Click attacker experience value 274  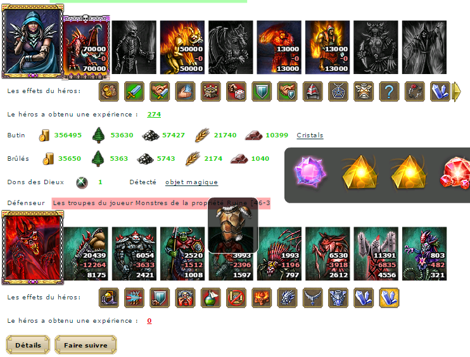pyautogui.click(x=154, y=115)
